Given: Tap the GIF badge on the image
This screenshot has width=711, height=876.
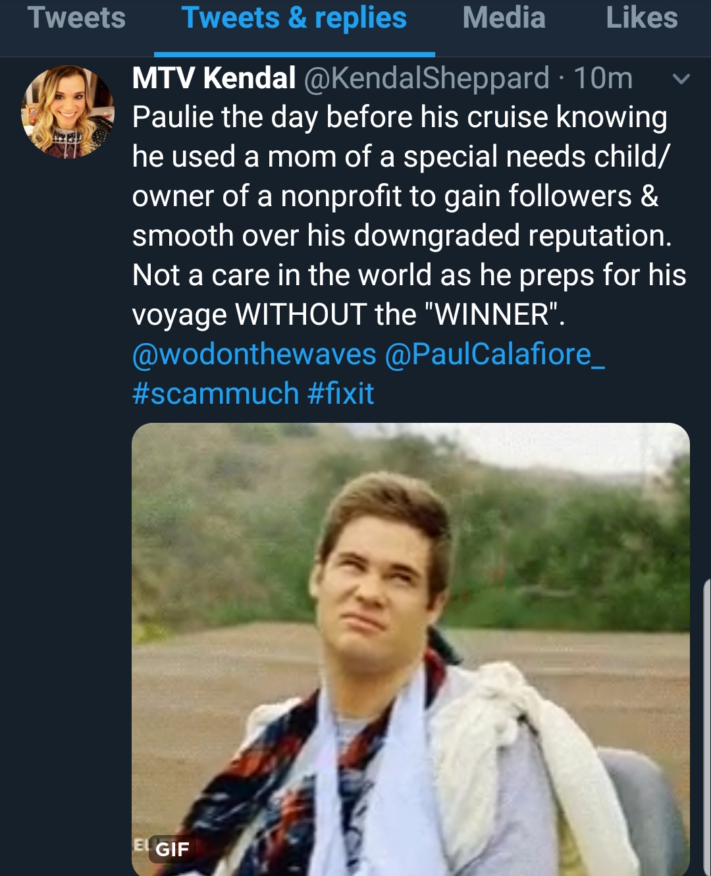Looking at the screenshot, I should 172,849.
